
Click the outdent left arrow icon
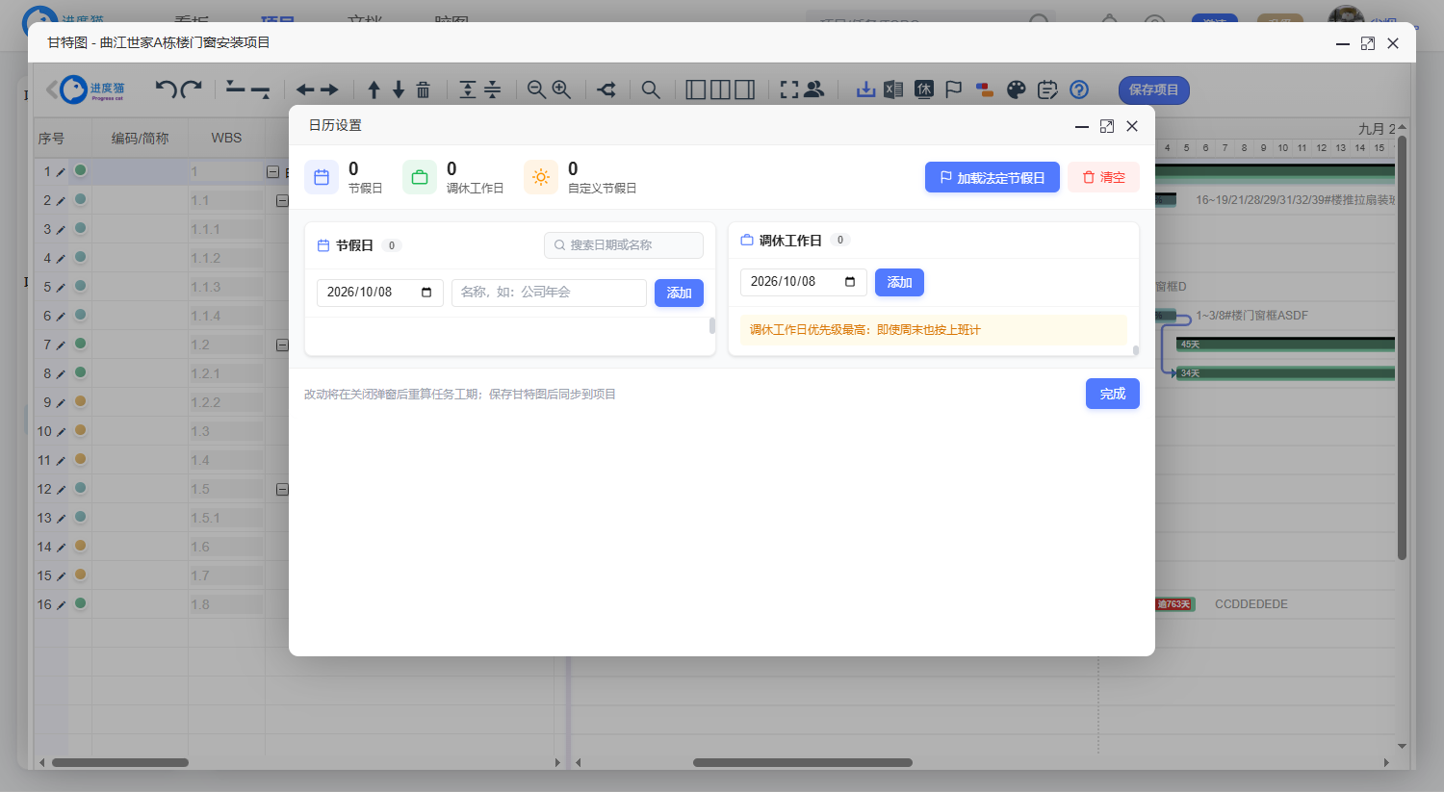tap(305, 89)
